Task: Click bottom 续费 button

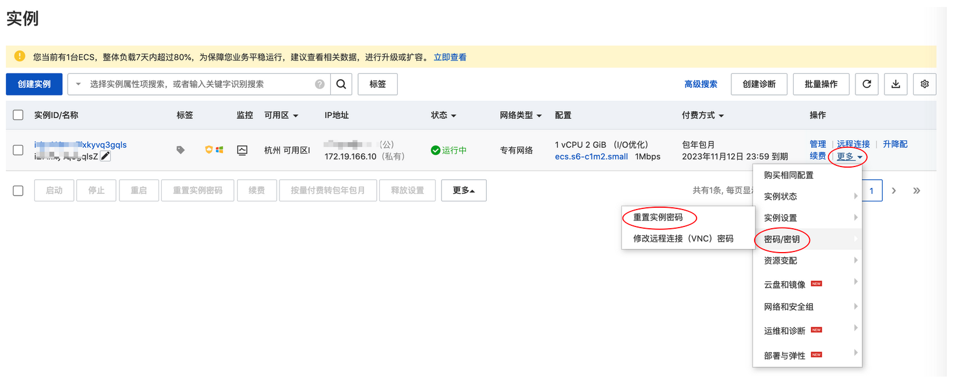Action: 257,190
